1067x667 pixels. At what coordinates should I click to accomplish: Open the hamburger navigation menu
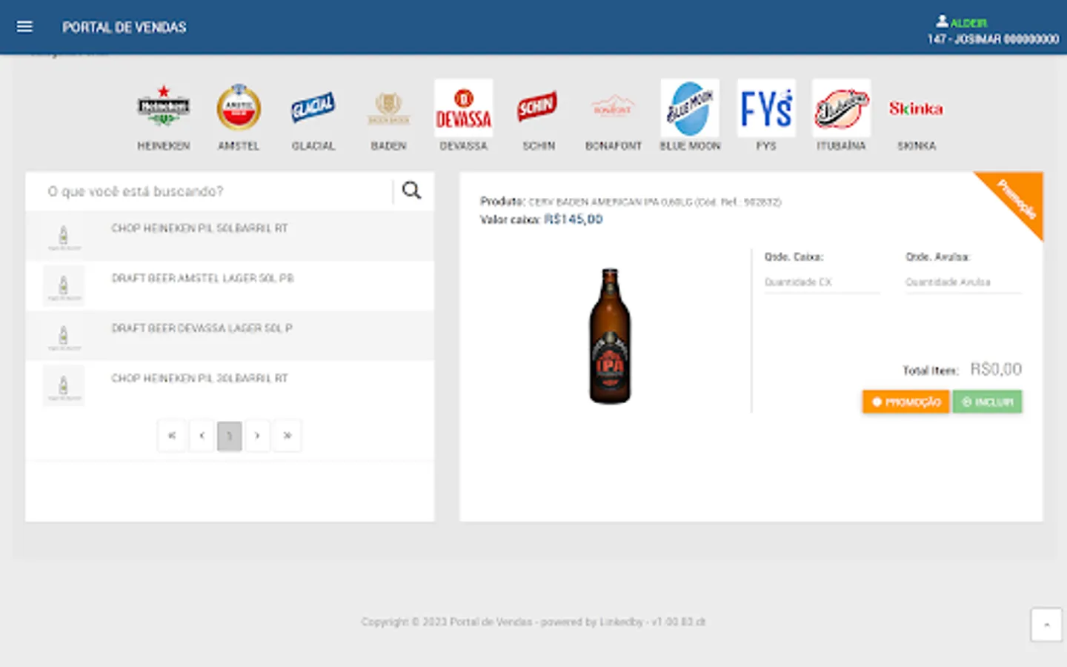(x=24, y=27)
